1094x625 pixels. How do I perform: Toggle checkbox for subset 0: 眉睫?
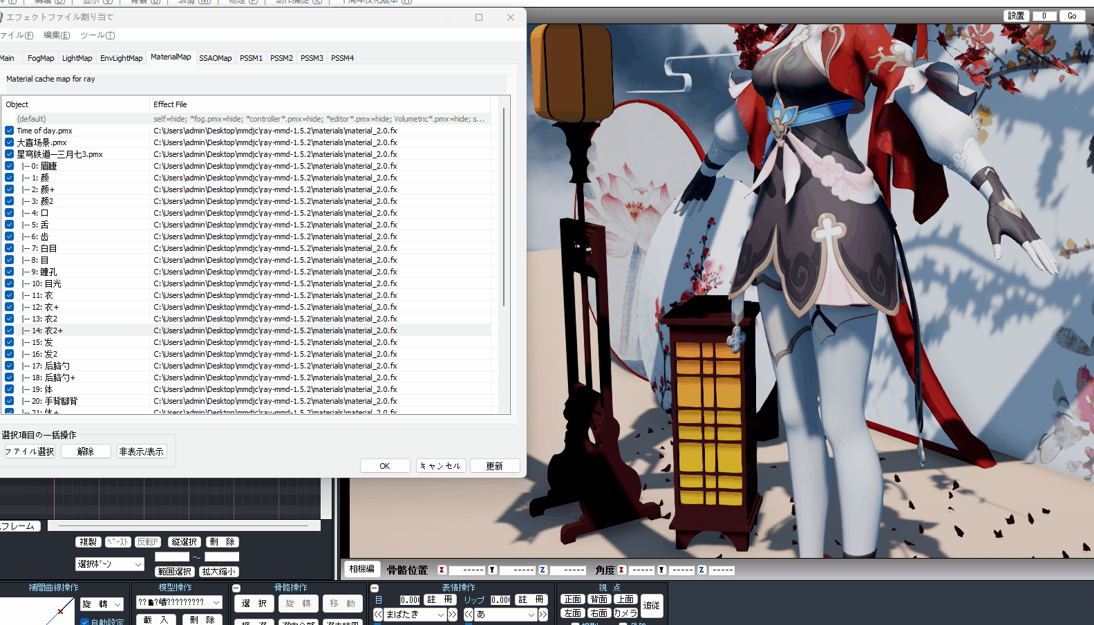[x=10, y=166]
